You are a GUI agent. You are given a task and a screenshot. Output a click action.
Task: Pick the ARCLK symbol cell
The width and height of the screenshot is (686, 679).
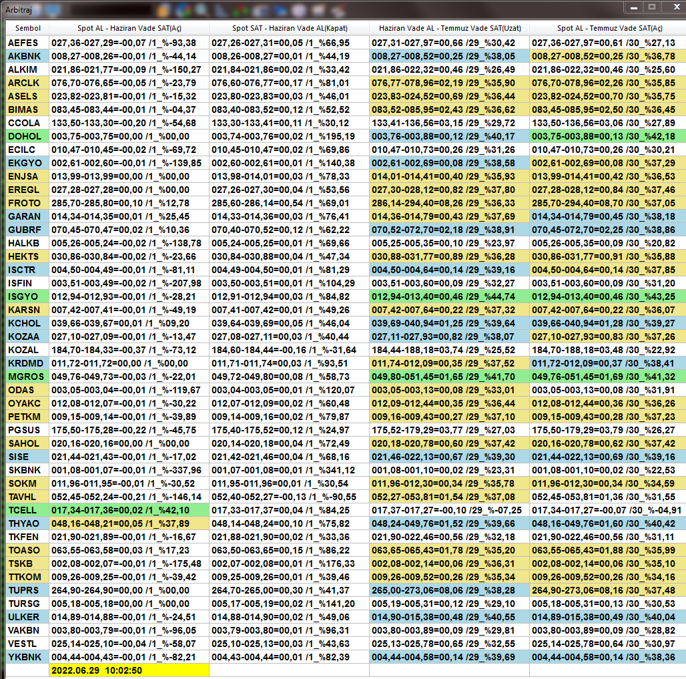tap(27, 83)
